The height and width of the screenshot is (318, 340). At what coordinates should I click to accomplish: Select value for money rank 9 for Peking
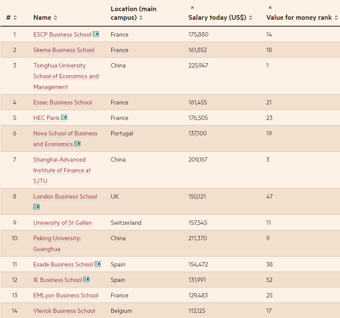tap(268, 238)
